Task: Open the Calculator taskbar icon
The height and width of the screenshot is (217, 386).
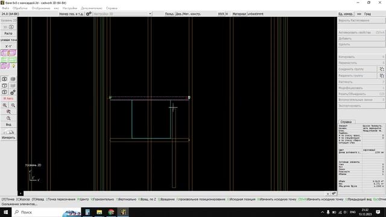Action: (87, 212)
